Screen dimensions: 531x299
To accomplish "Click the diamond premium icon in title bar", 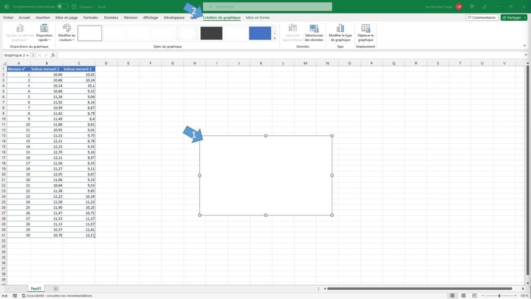I will tap(472, 6).
